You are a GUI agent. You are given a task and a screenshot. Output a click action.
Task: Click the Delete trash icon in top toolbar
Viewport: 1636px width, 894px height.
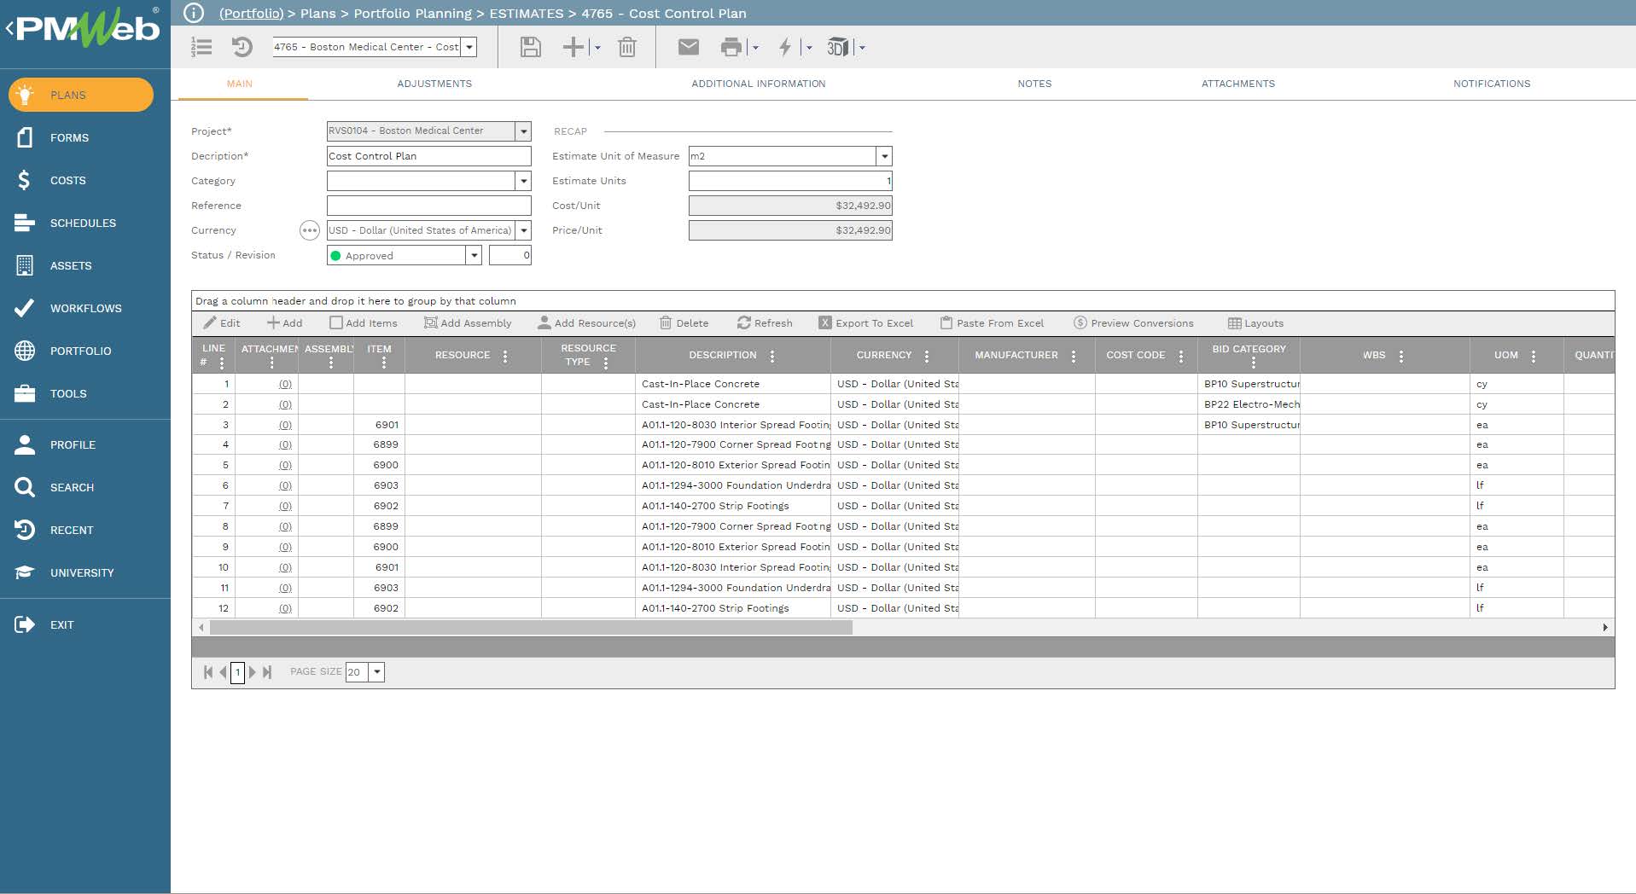click(626, 47)
